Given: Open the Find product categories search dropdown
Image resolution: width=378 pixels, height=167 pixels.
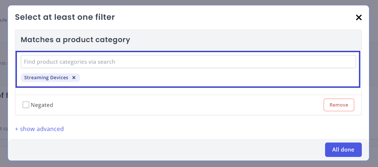Looking at the screenshot, I should coord(188,62).
